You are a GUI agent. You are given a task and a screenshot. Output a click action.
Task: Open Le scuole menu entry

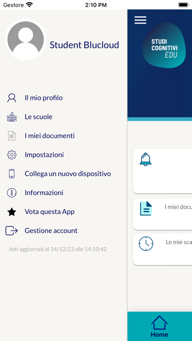click(x=39, y=117)
